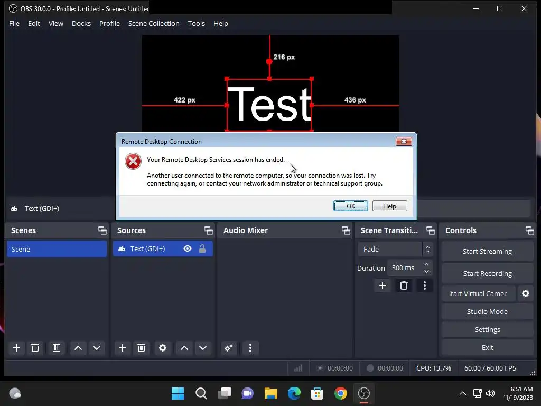Image resolution: width=541 pixels, height=406 pixels.
Task: Click Exit in Controls dock
Action: (x=487, y=347)
